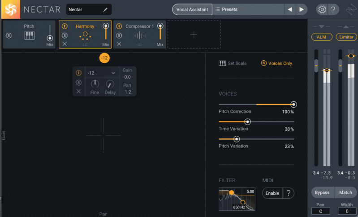Click the Pitch Correction slider handle
This screenshot has height=217, width=358.
tap(293, 104)
